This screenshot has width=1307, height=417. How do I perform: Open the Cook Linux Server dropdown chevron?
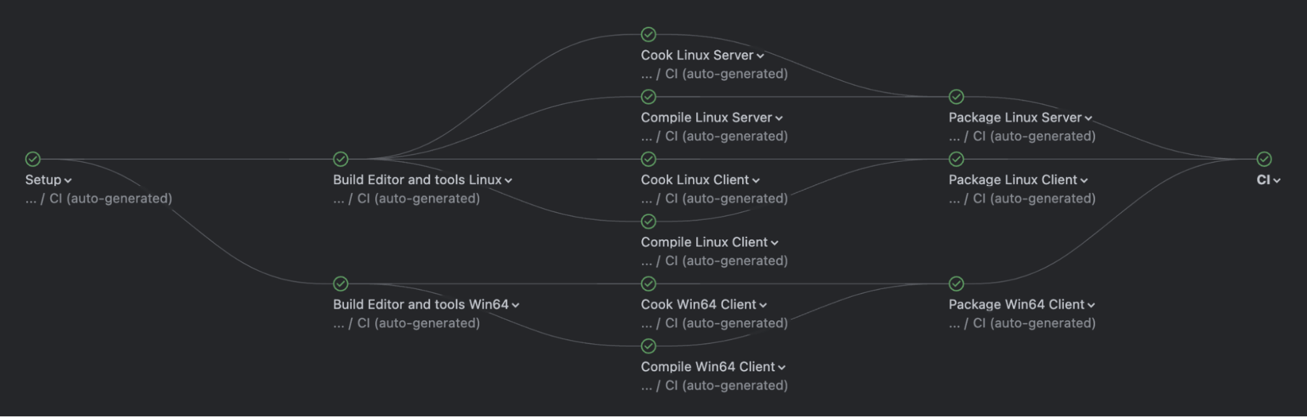[760, 56]
